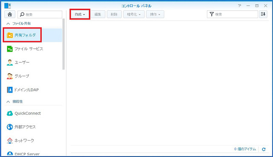Click the ファイル サービス label text
Viewport: 273px width, 157px height.
29,49
